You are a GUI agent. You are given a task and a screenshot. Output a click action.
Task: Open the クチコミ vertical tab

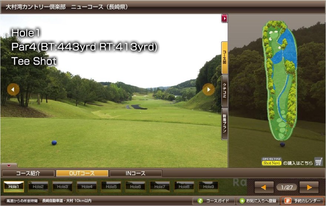click(224, 91)
